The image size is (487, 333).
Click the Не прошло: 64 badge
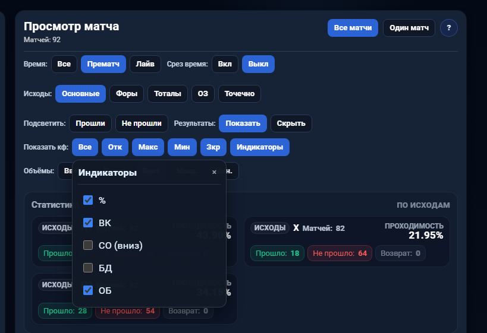point(340,253)
